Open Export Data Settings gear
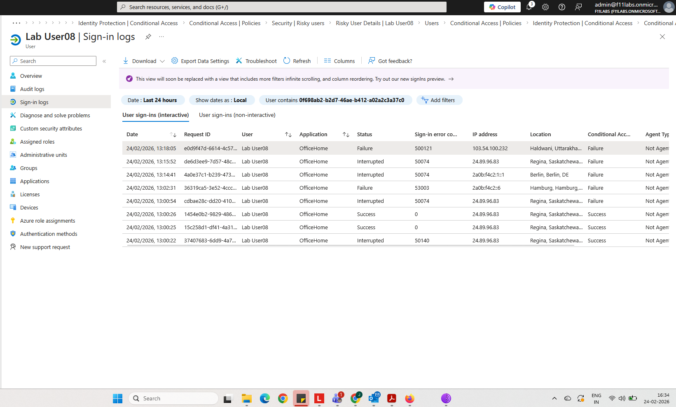Viewport: 676px width, 407px height. 175,61
